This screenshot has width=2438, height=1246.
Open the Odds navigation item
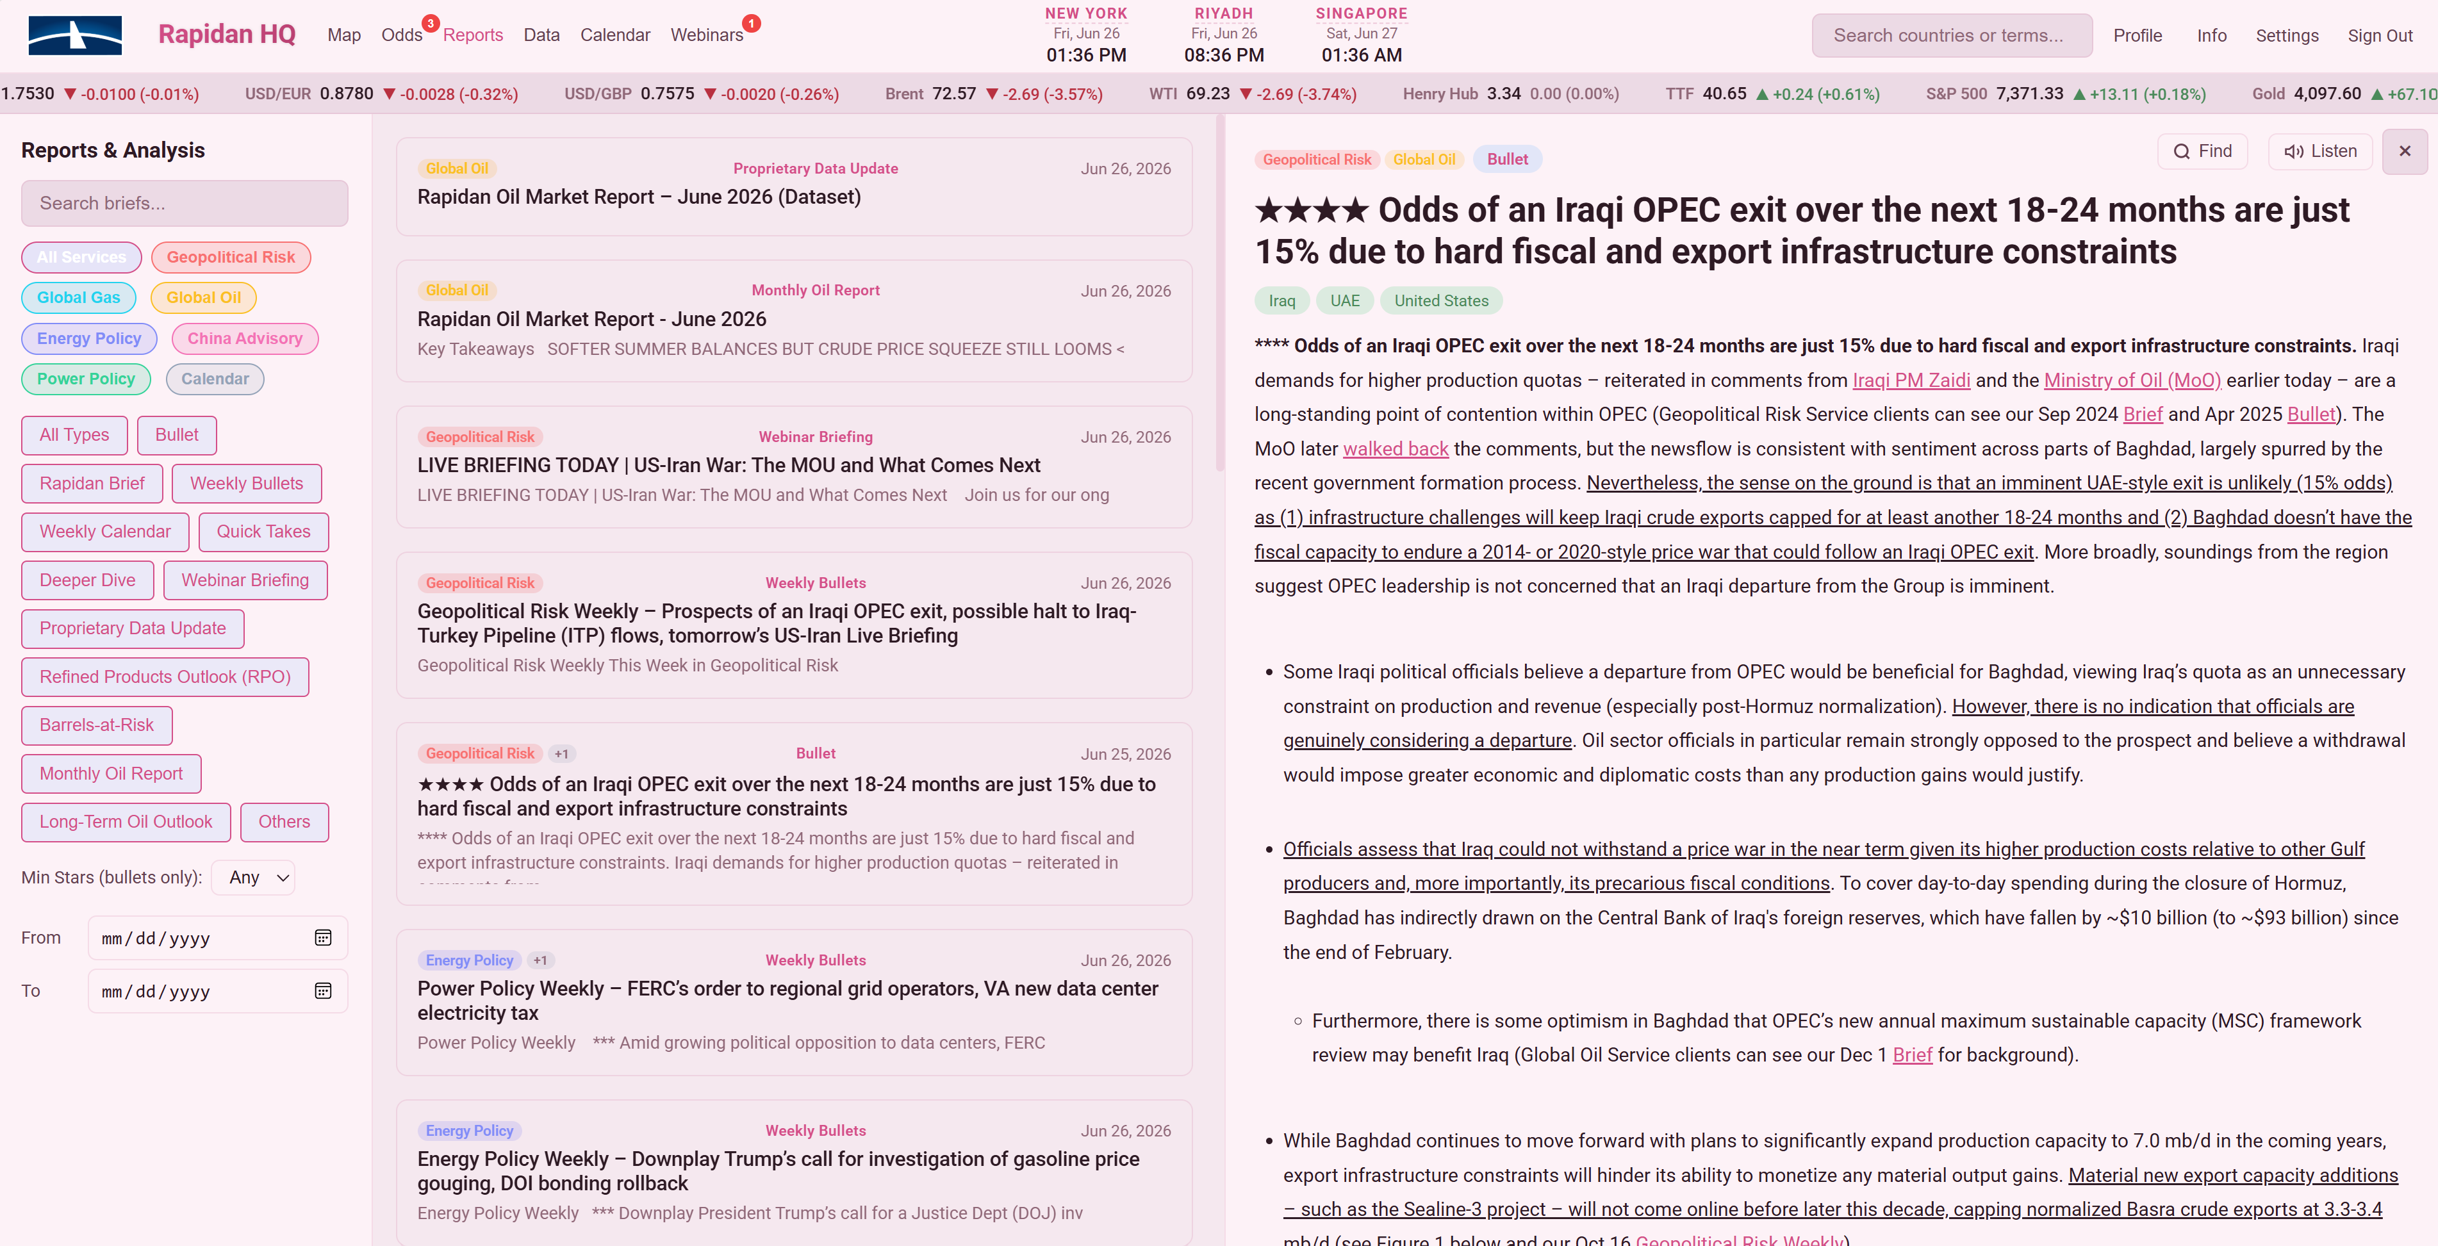click(x=401, y=35)
